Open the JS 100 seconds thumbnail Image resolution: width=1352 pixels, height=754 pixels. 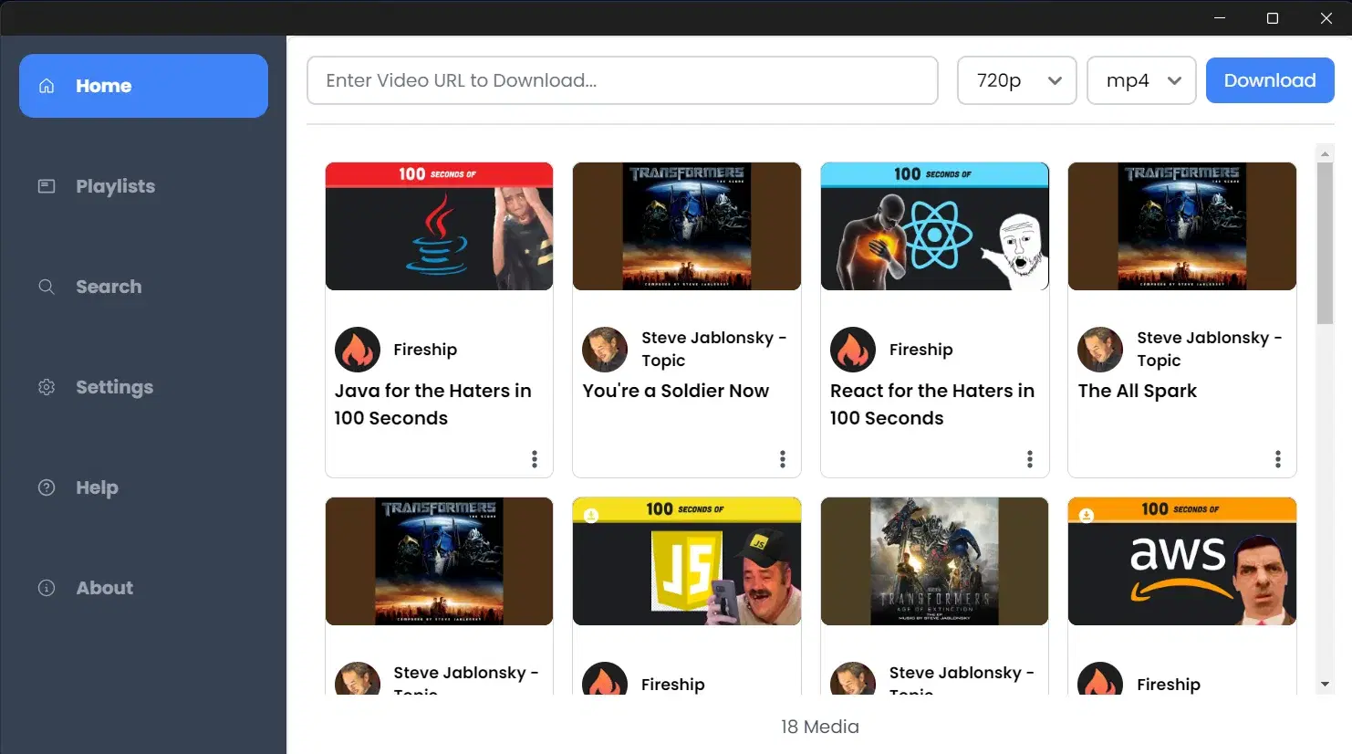pos(687,561)
